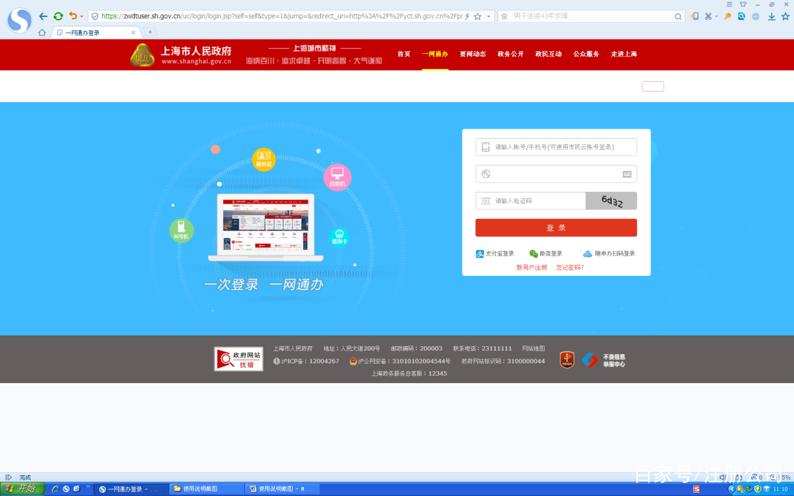Toggle the lightning speed mode in address bar
This screenshot has width=794, height=496.
click(x=467, y=17)
